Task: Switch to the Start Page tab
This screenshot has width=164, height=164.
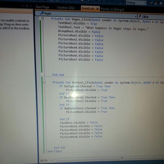Action: coord(42,7)
